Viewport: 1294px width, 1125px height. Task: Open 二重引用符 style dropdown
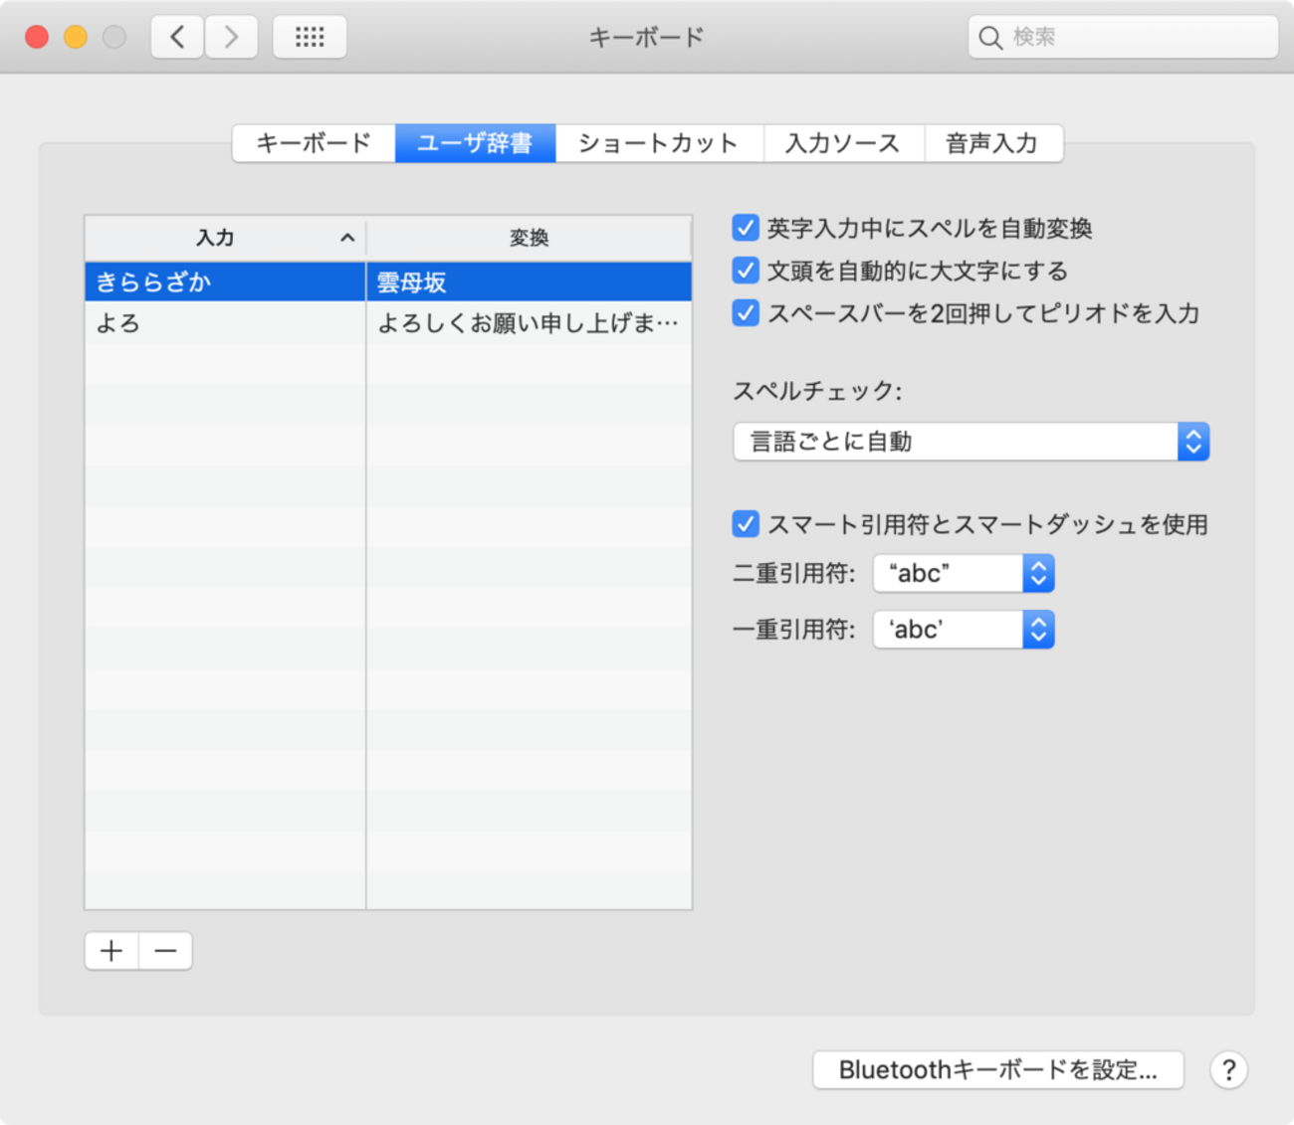[x=964, y=573]
